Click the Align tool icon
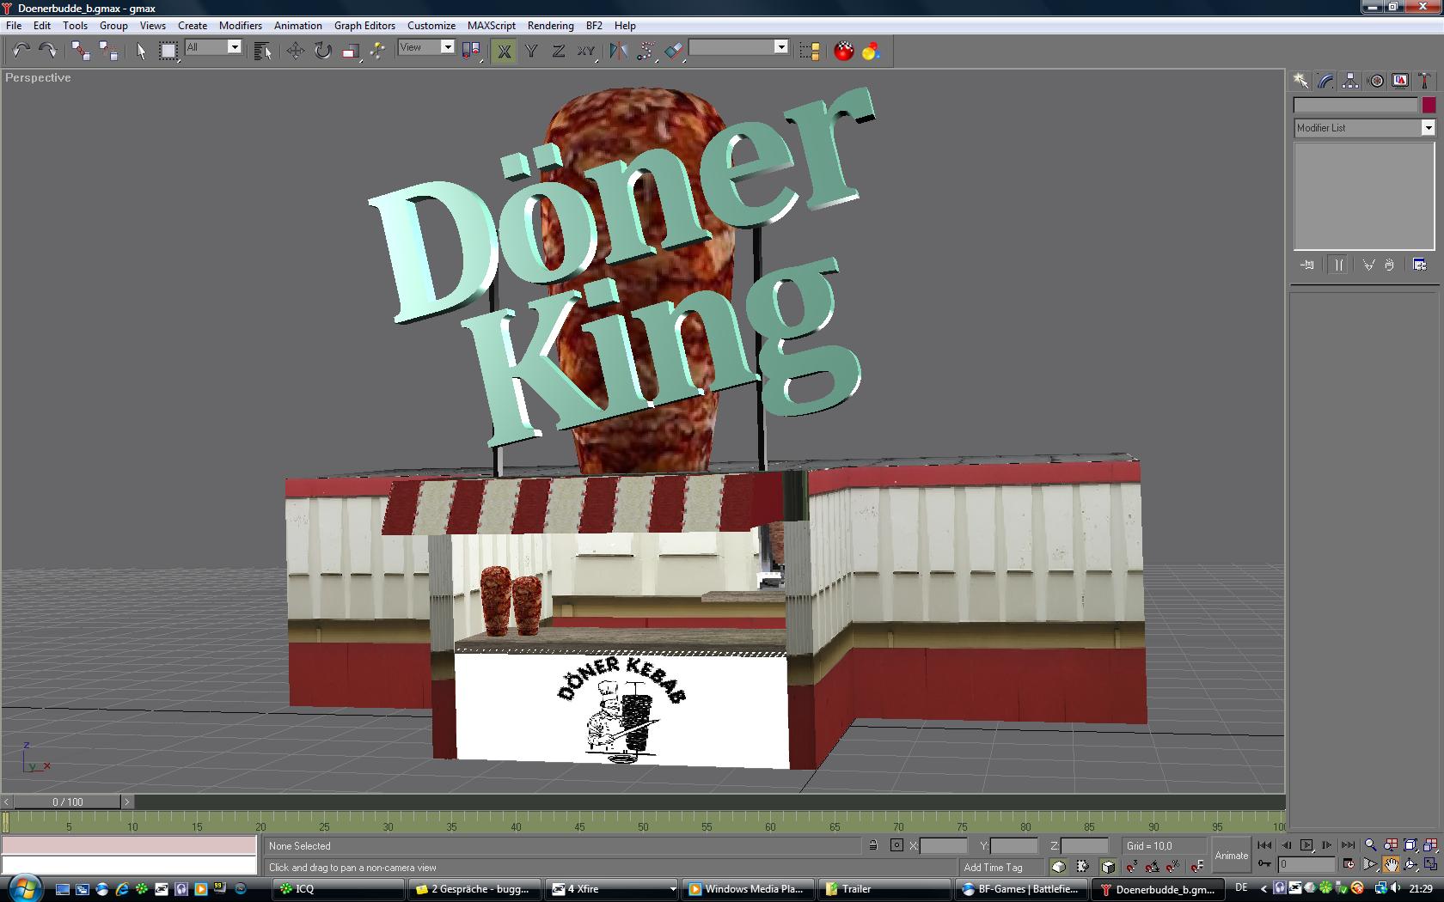 pyautogui.click(x=673, y=51)
